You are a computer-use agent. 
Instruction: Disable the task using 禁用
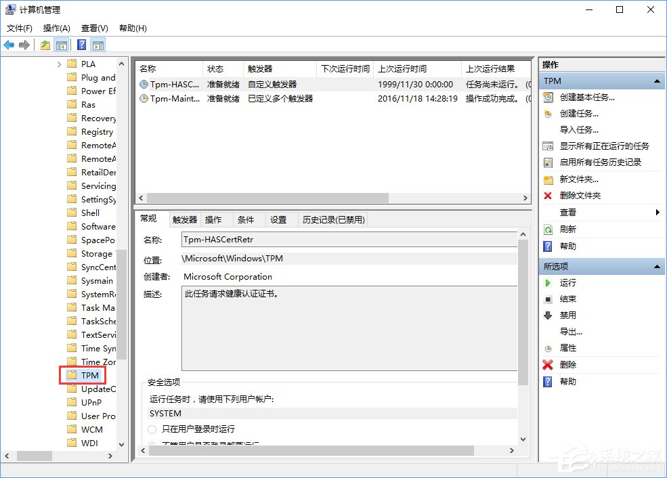567,315
